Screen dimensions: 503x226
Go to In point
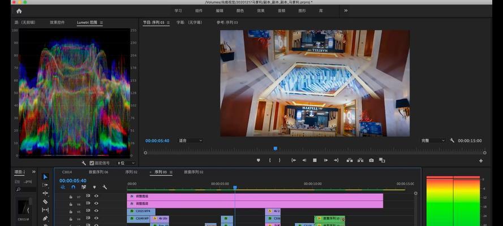(x=294, y=160)
